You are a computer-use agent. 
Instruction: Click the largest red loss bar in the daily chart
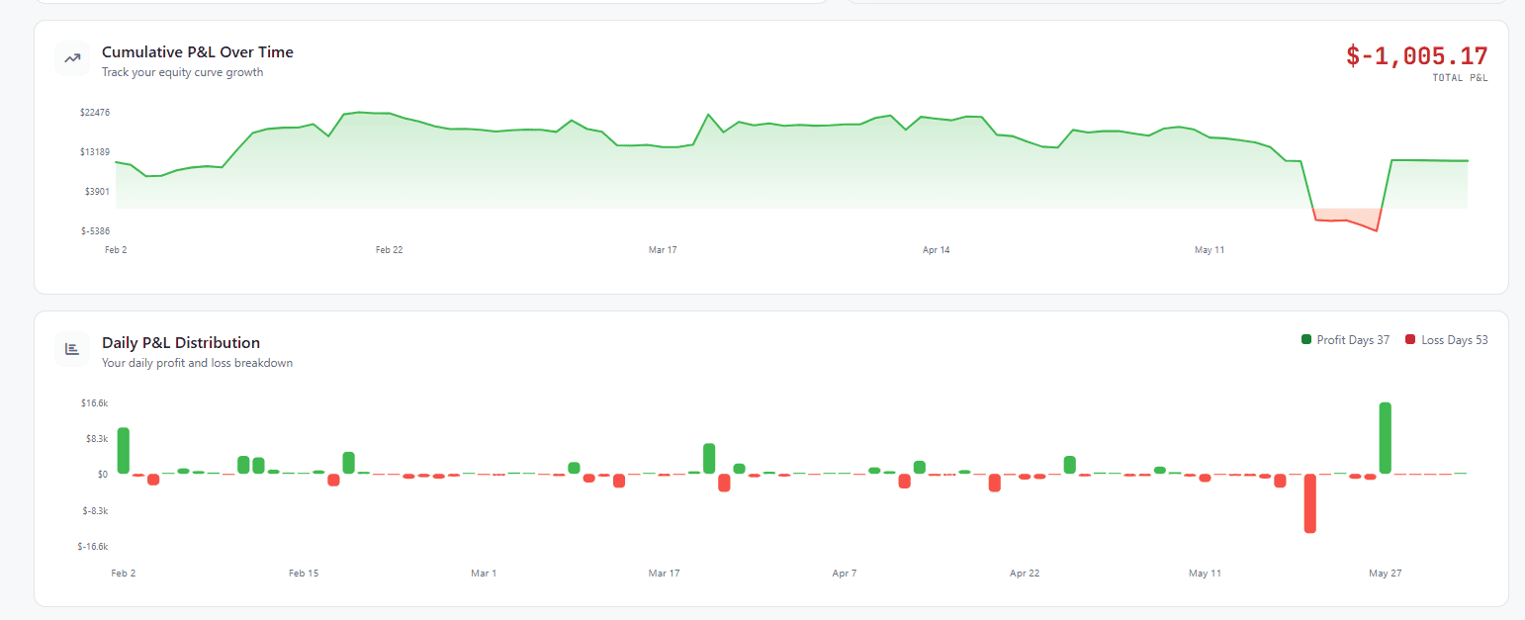click(x=1310, y=503)
